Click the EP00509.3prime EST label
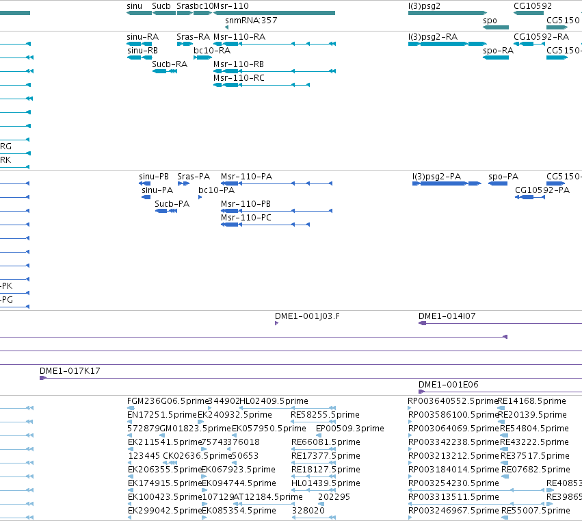This screenshot has height=521, width=582. 350,429
